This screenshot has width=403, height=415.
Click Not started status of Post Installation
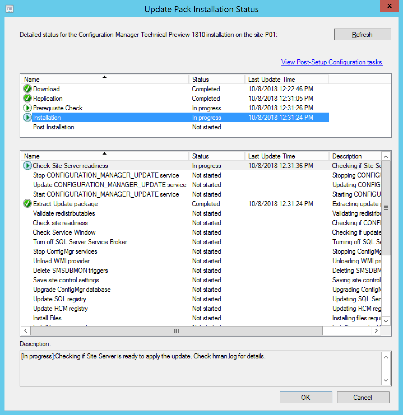point(207,127)
